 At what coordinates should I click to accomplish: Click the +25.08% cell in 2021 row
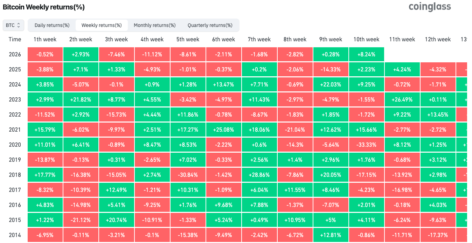pyautogui.click(x=223, y=130)
